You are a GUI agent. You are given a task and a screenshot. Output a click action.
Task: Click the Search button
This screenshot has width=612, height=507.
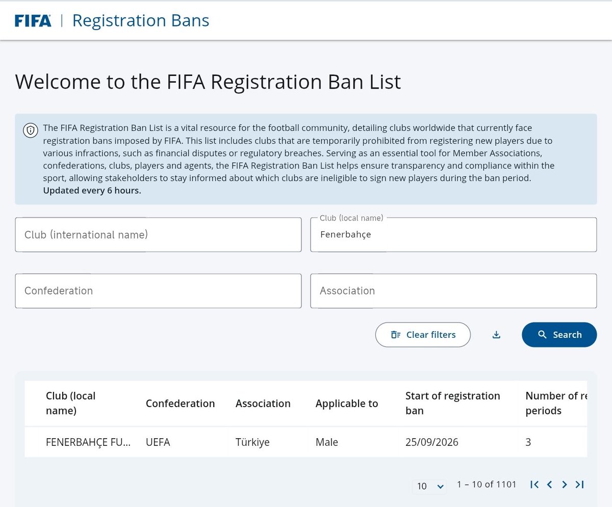coord(559,335)
